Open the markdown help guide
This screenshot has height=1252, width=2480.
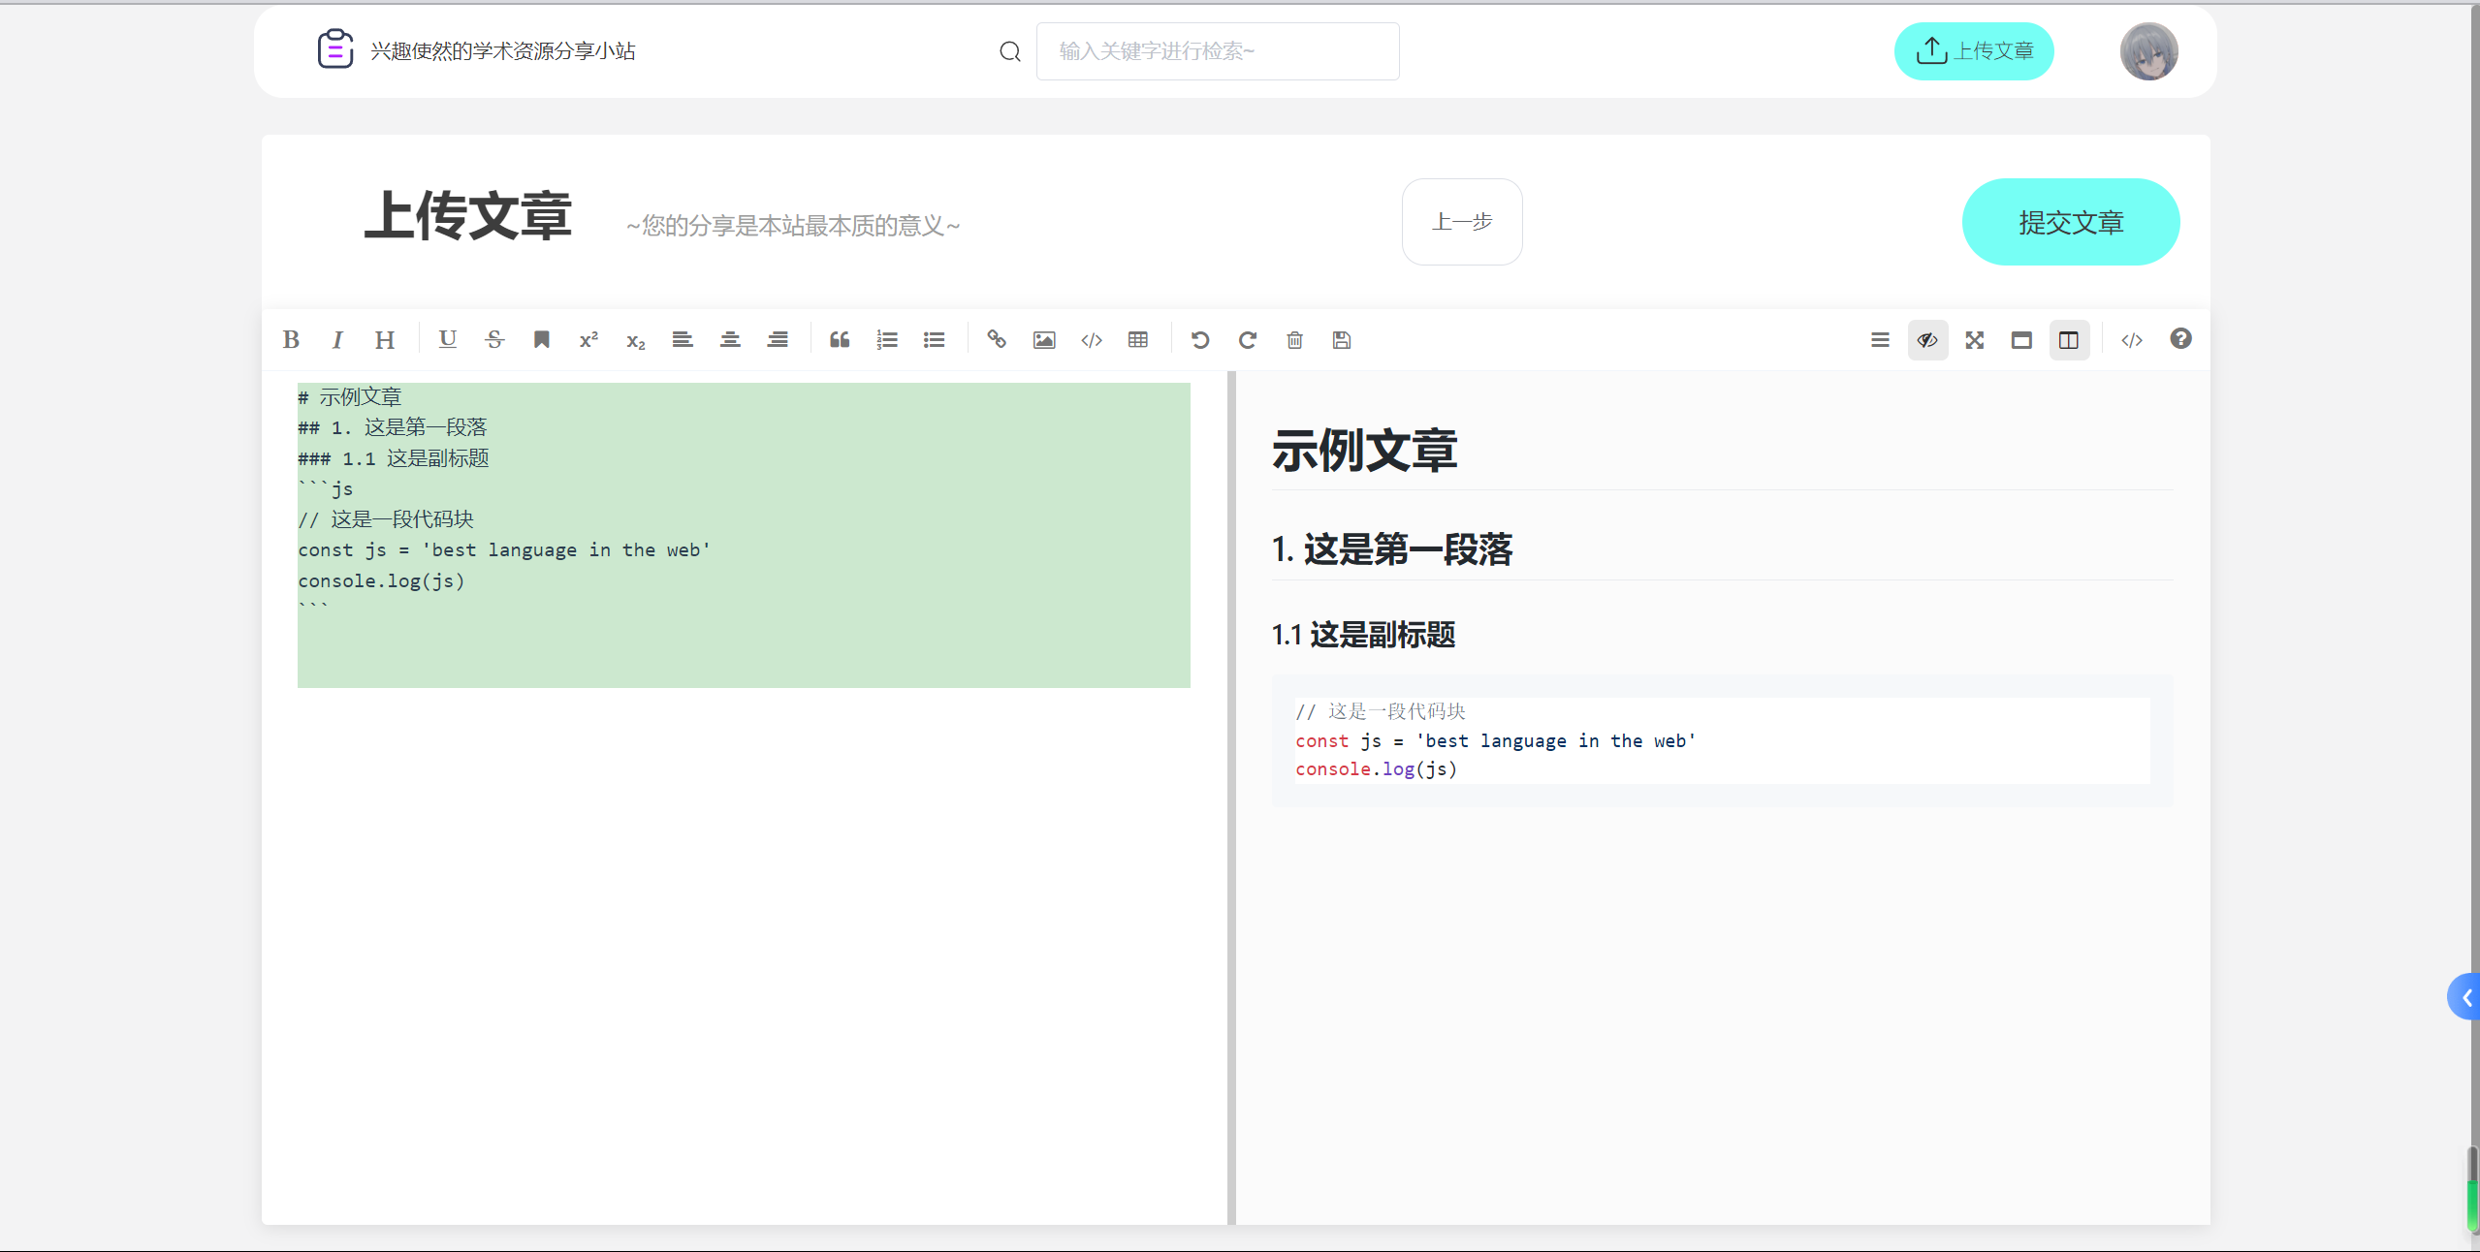[2180, 339]
